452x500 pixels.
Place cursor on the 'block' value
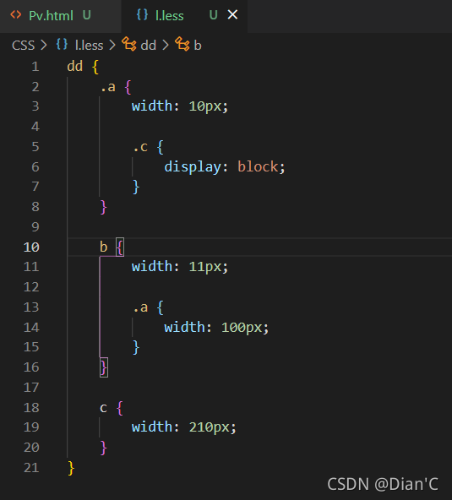[x=258, y=166]
